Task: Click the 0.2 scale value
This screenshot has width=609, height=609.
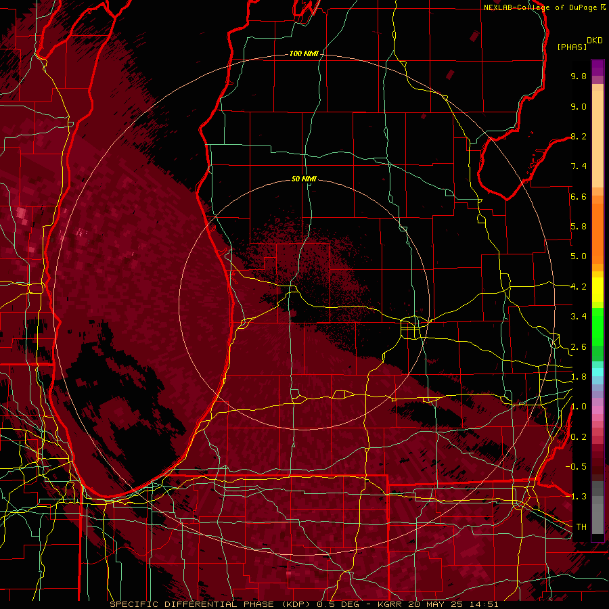Action: [x=579, y=437]
